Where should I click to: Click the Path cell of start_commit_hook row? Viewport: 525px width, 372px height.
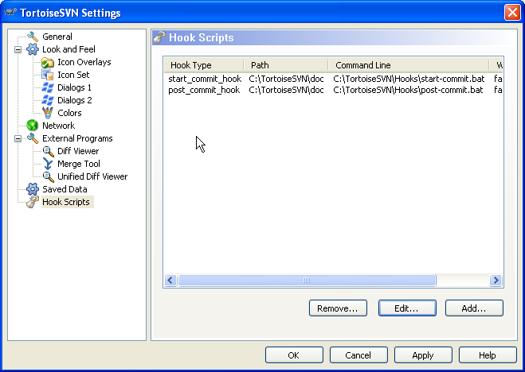coord(286,79)
